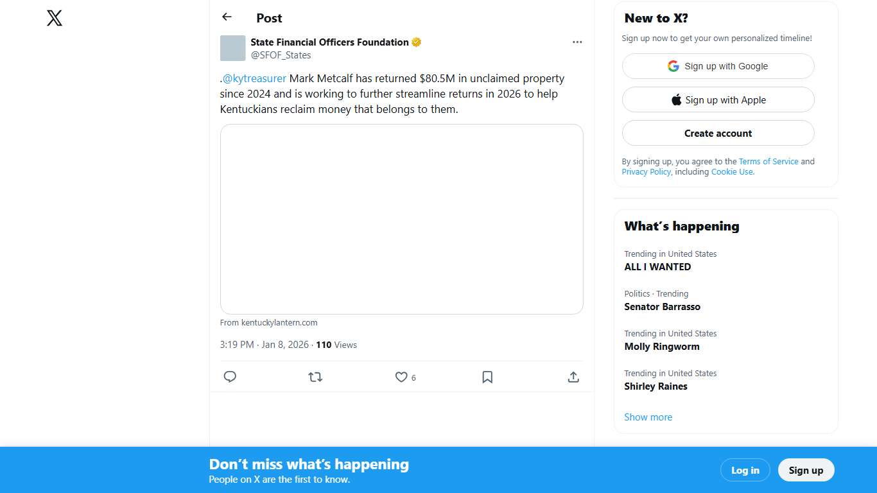Click the @kytreasurer mention link

254,79
